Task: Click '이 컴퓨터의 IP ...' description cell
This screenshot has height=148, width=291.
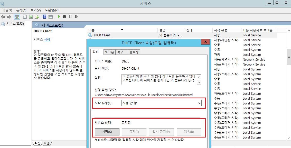Action: click(x=171, y=35)
